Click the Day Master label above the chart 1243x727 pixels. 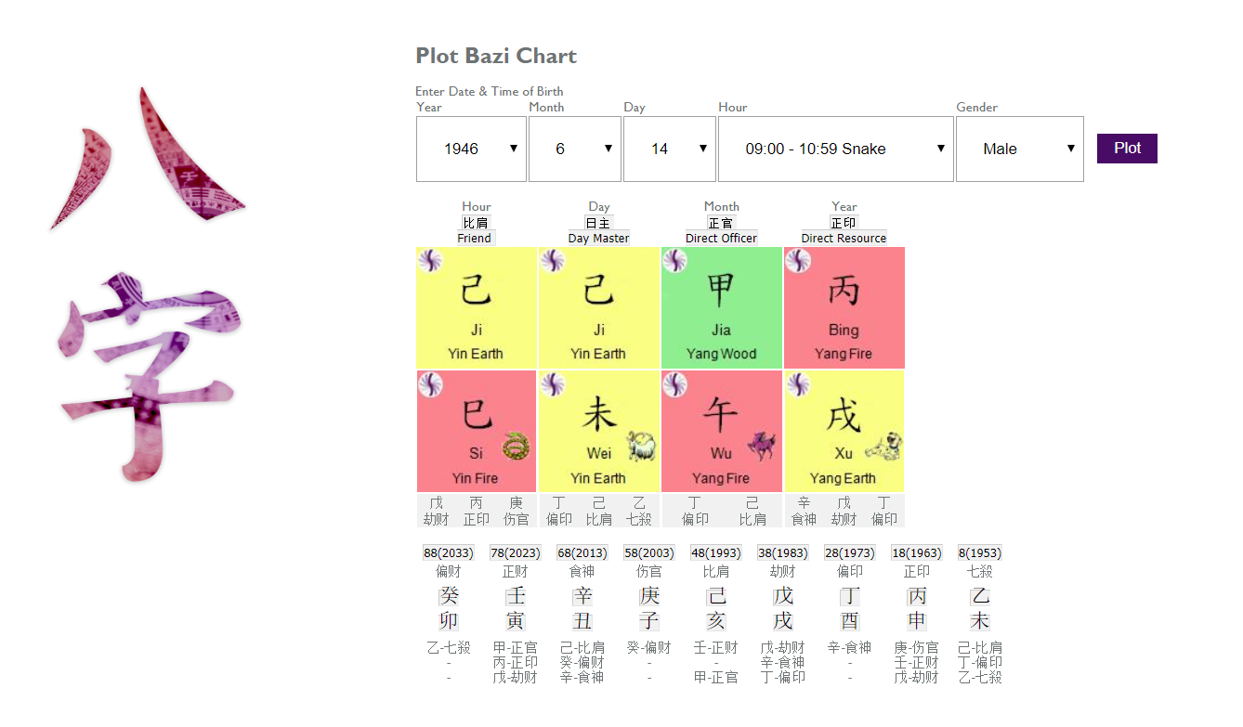click(x=598, y=238)
